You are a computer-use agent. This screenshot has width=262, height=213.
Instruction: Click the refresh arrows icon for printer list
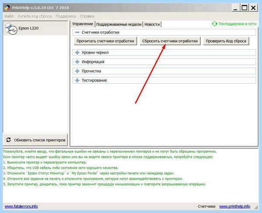9,140
